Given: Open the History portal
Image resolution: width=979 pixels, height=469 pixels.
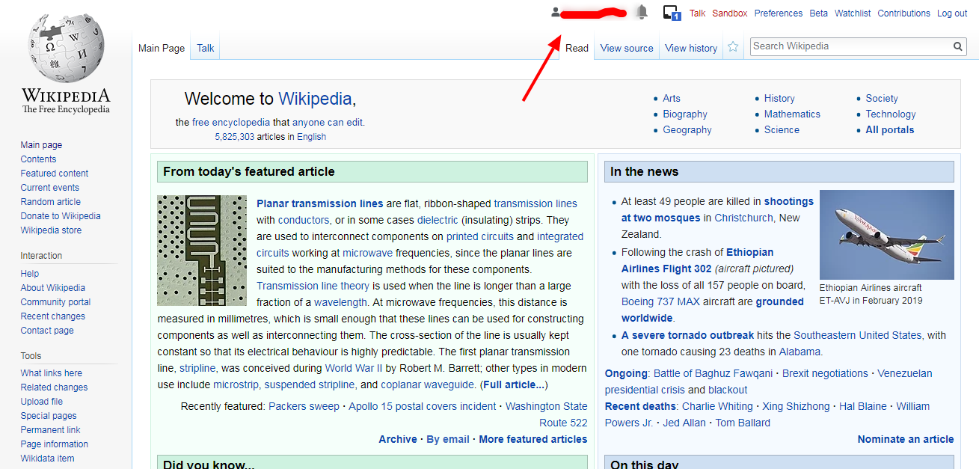Looking at the screenshot, I should (779, 98).
